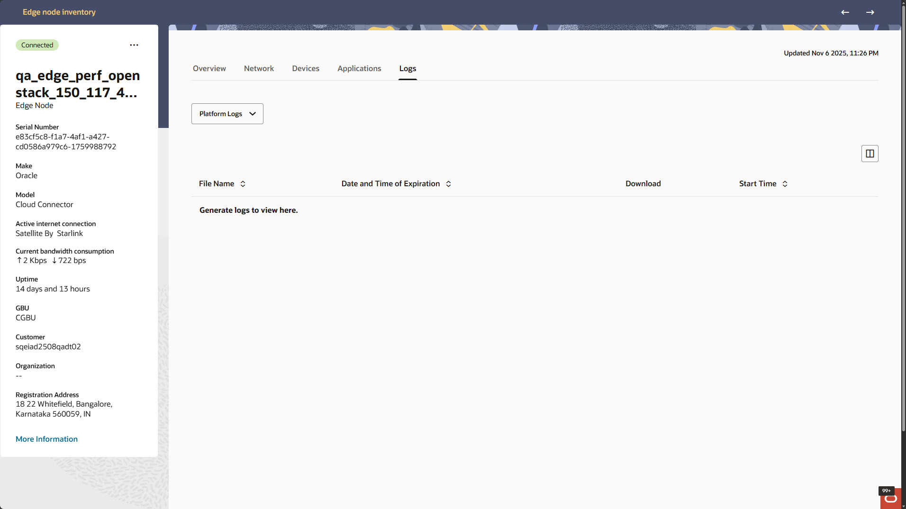Image resolution: width=906 pixels, height=509 pixels.
Task: Switch to the Network tab
Action: coord(259,68)
